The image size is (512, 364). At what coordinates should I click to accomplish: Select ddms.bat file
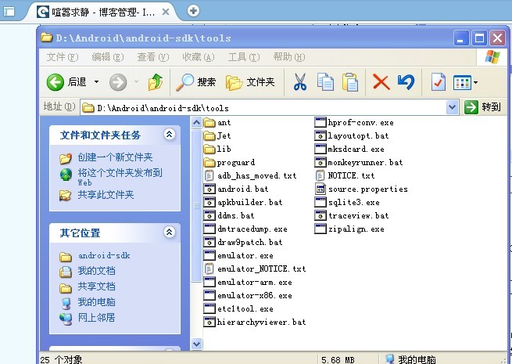point(228,216)
